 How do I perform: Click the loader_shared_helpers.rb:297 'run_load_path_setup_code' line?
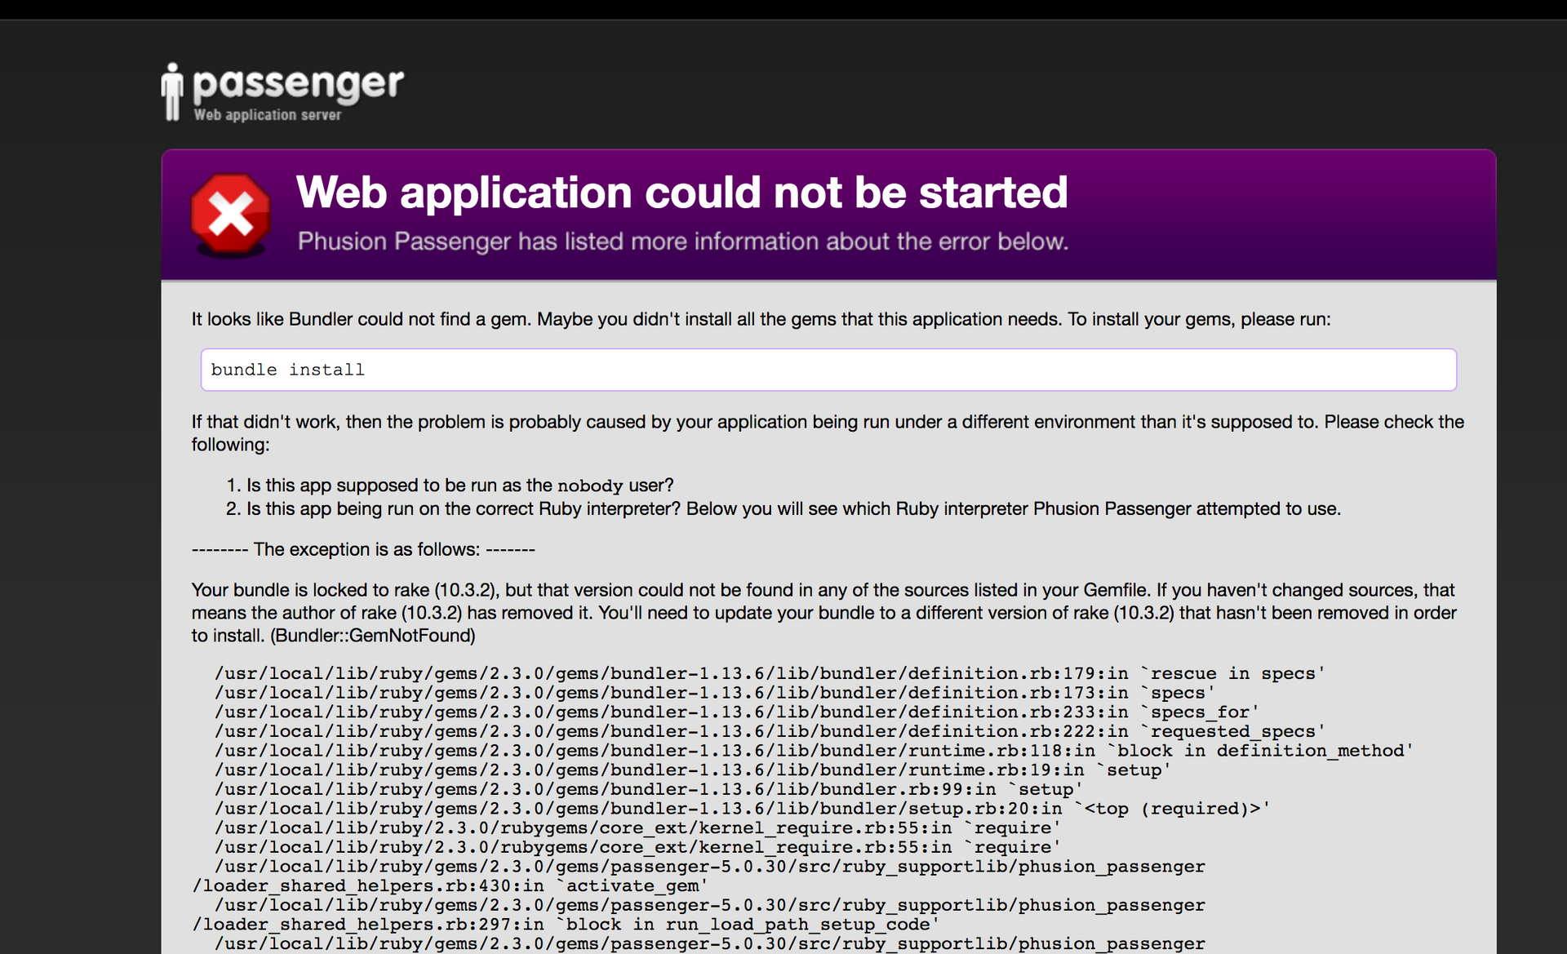[566, 925]
